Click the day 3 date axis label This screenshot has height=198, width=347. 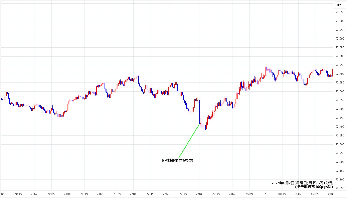(x=266, y=194)
